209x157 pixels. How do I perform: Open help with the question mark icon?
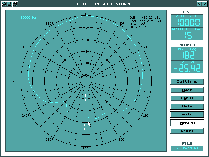199,4
